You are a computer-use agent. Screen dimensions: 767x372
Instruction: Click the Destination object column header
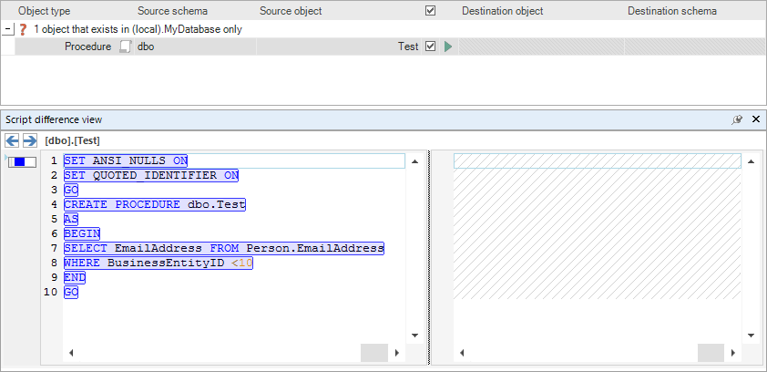point(502,11)
